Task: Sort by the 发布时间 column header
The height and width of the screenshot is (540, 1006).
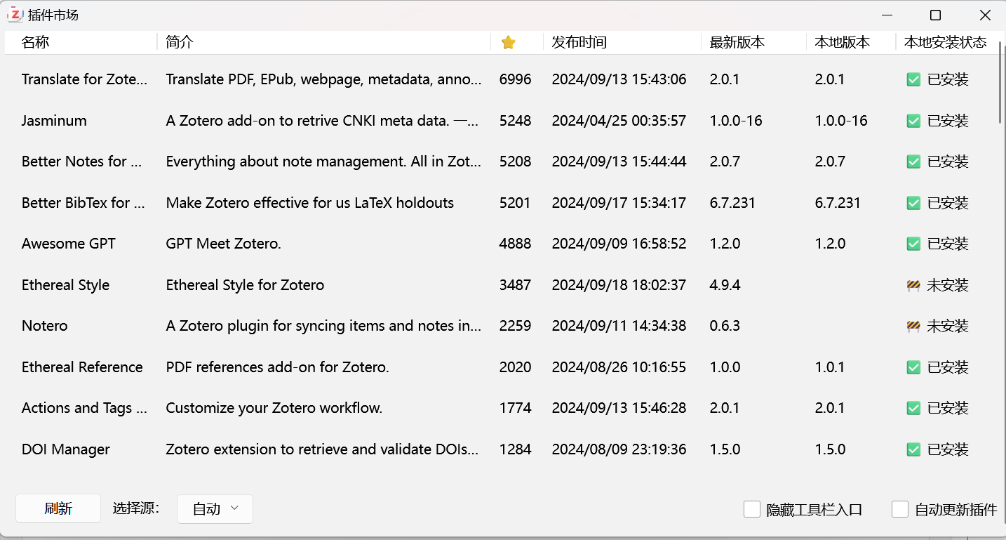Action: [x=579, y=43]
